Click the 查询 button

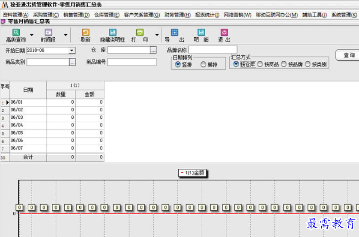point(348,55)
